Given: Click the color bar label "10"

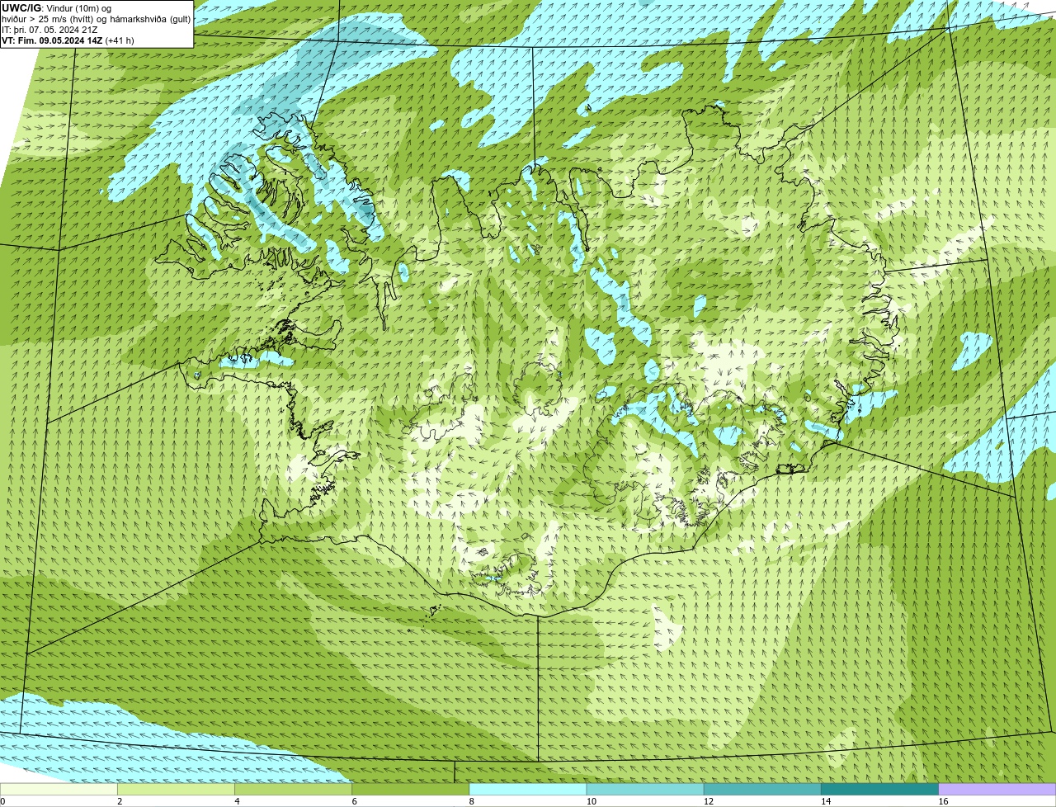Looking at the screenshot, I should click(591, 801).
